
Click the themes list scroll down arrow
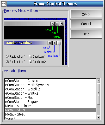[x=98, y=117]
